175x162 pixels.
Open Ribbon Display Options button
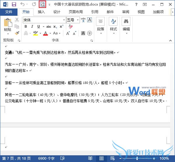tap(145, 4)
